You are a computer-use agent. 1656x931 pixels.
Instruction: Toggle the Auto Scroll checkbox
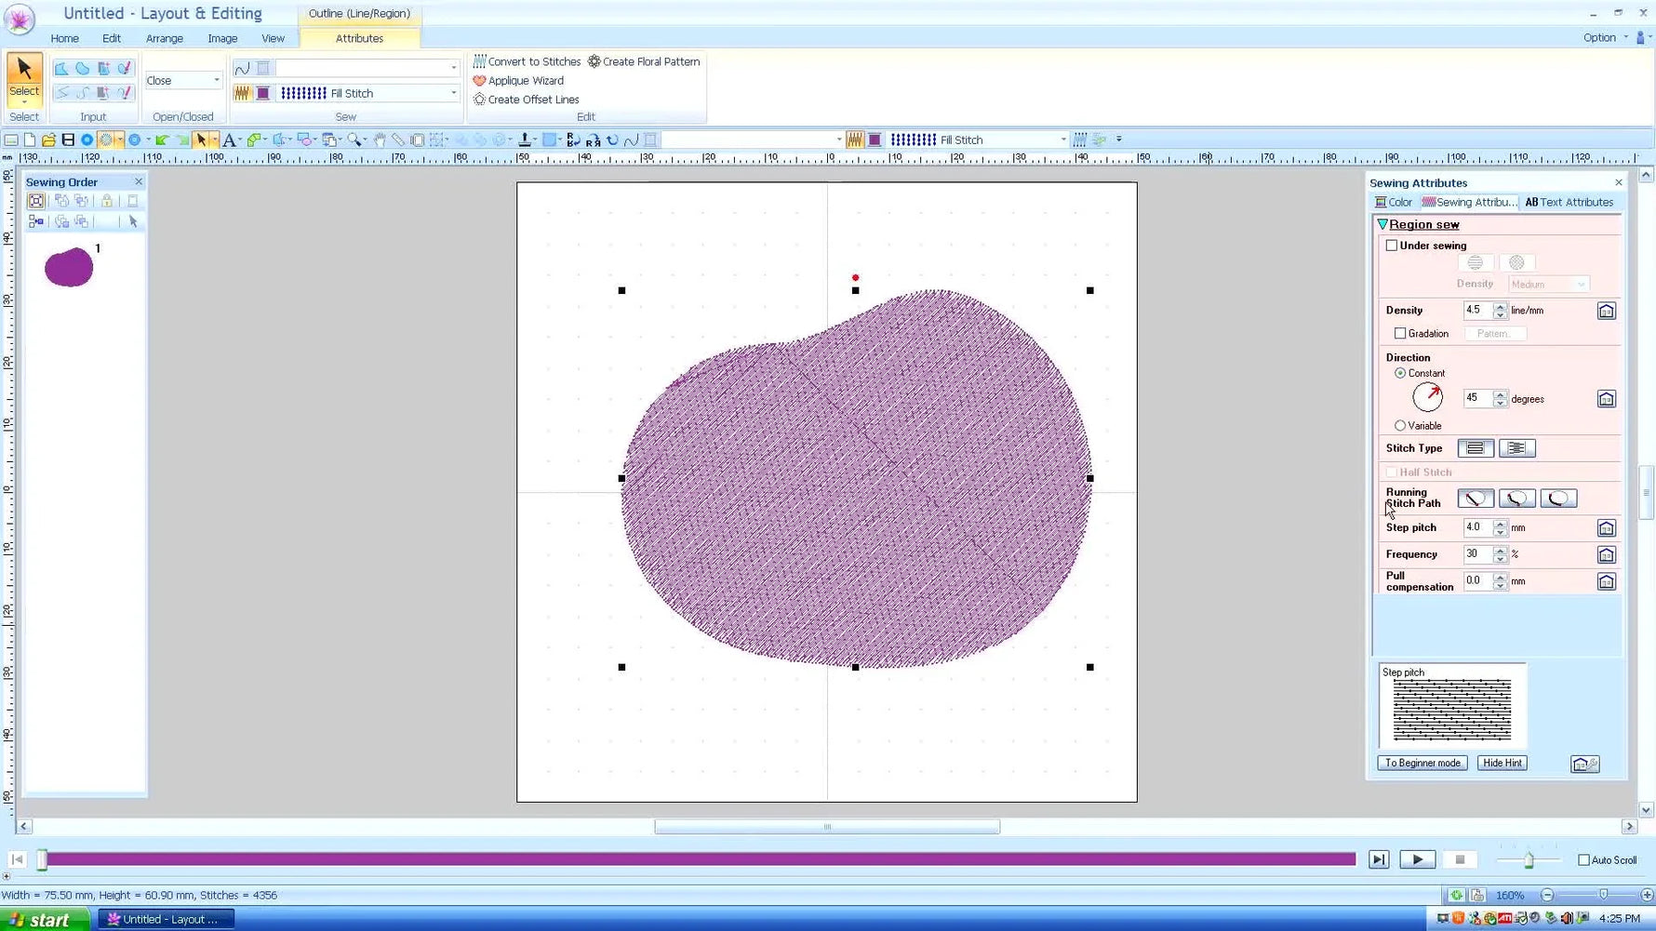click(x=1583, y=860)
